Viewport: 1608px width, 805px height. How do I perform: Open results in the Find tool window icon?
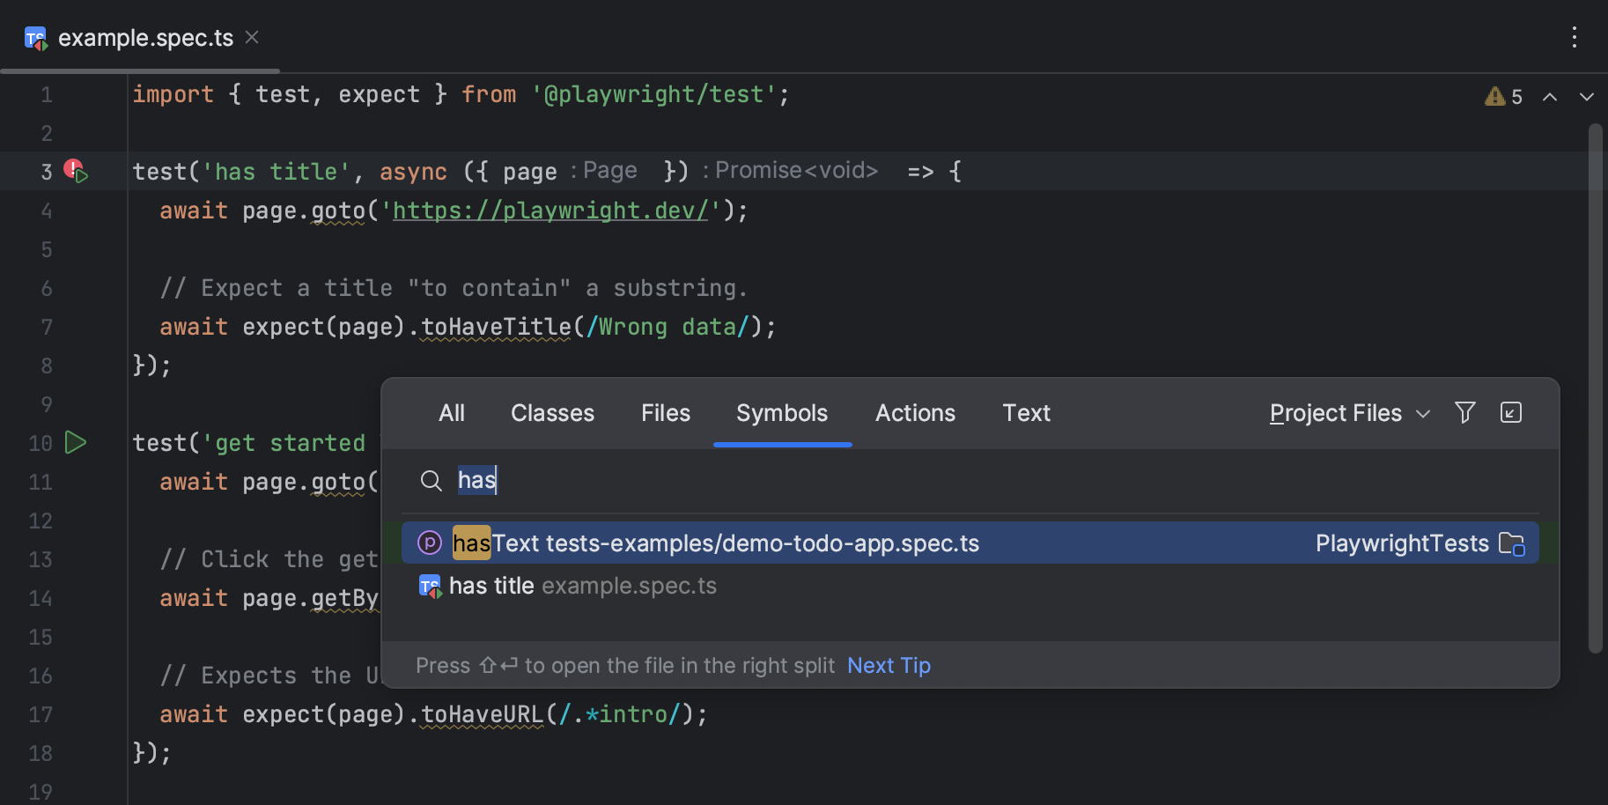tap(1511, 412)
